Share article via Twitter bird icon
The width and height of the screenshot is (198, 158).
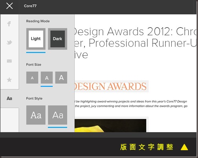(9, 42)
